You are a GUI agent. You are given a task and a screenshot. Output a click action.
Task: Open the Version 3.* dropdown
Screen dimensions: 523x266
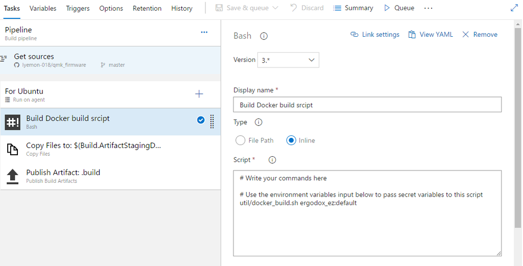288,60
